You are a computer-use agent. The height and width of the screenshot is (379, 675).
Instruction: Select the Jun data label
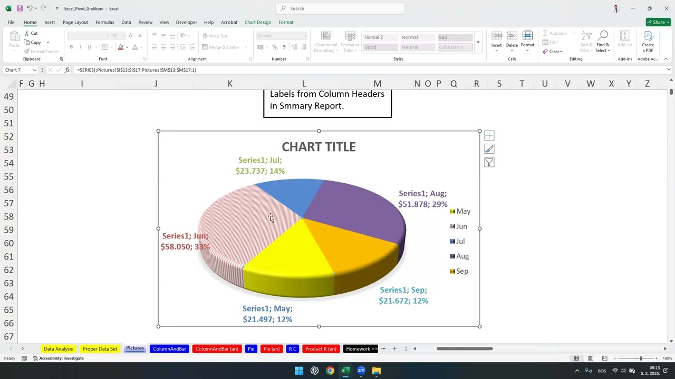[185, 241]
